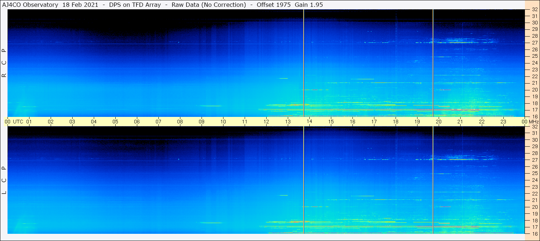
Task: Click the 'L C P' vertical panel label
Action: coord(4,180)
